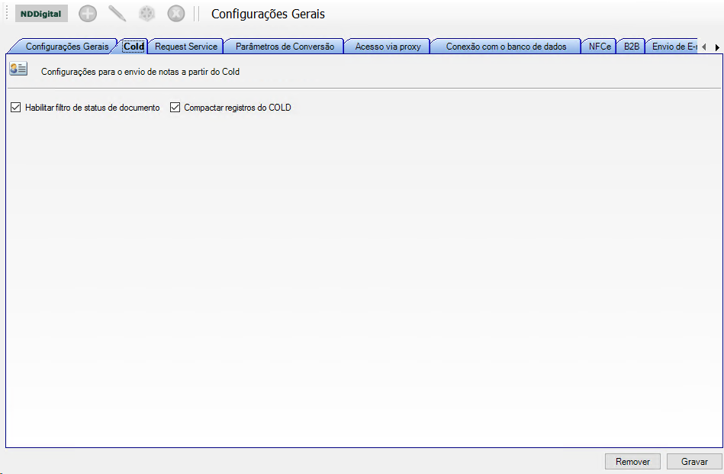This screenshot has height=474, width=724.
Task: Click the NDDigital logo button
Action: (x=41, y=14)
